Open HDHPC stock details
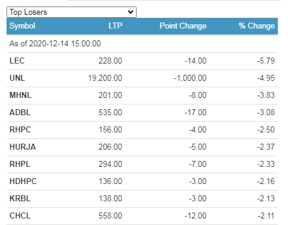This screenshot has width=288, height=225. pyautogui.click(x=23, y=181)
